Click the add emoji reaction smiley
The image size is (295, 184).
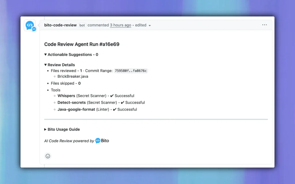pos(48,156)
